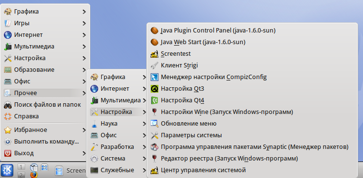The height and width of the screenshot is (178, 363).
Task: Click the Редактор реестра wine icon
Action: tap(154, 159)
